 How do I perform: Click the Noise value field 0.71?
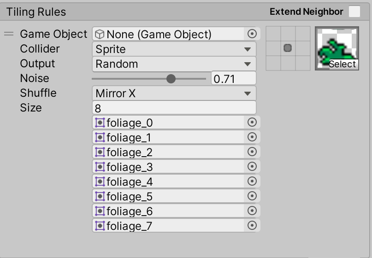click(233, 79)
